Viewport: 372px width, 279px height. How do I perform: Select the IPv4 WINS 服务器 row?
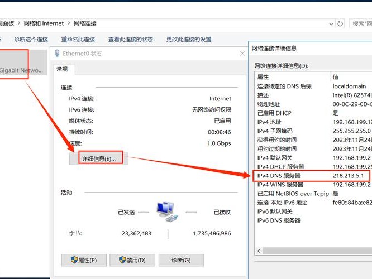314,185
